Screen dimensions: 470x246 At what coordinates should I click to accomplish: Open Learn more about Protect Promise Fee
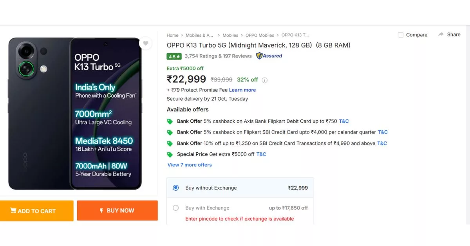[x=242, y=90]
